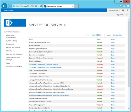Stop Business Data Connectivity Service
Viewport: 131px width, 112px height.
click(x=113, y=52)
